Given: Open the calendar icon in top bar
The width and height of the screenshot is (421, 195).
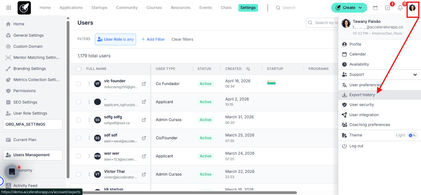Looking at the screenshot, I should [x=375, y=8].
